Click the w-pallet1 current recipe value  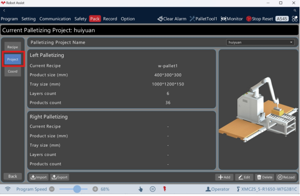[x=168, y=66]
